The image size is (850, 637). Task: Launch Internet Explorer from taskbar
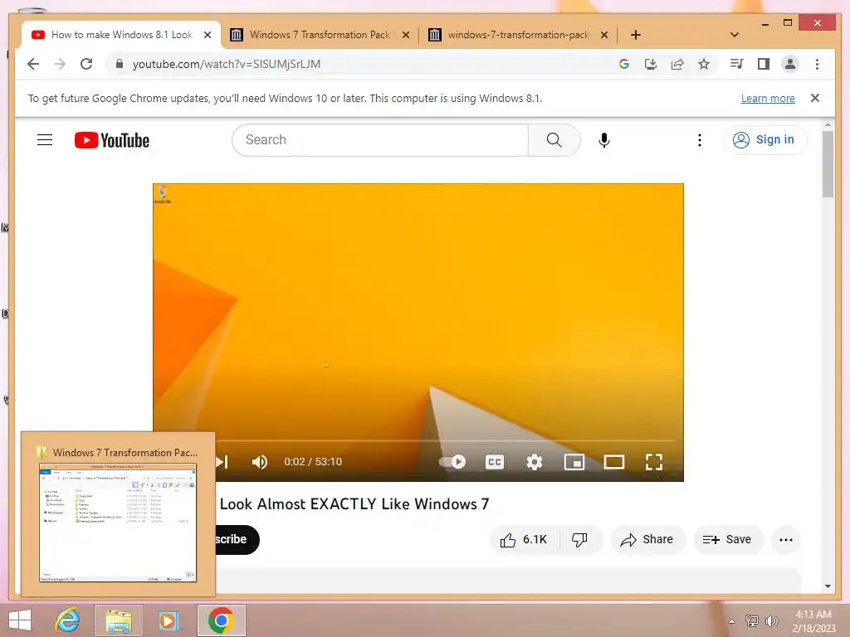point(68,620)
